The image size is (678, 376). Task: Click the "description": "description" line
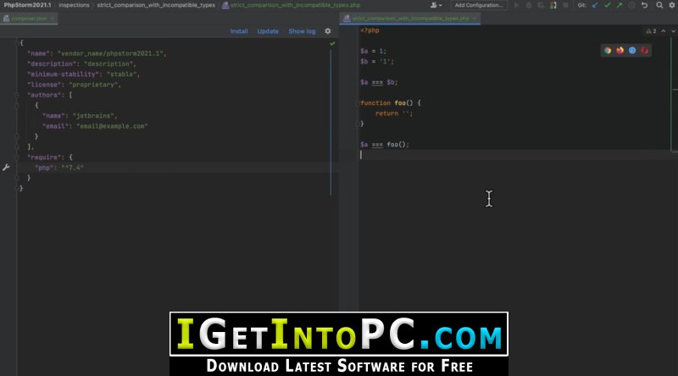coord(81,64)
